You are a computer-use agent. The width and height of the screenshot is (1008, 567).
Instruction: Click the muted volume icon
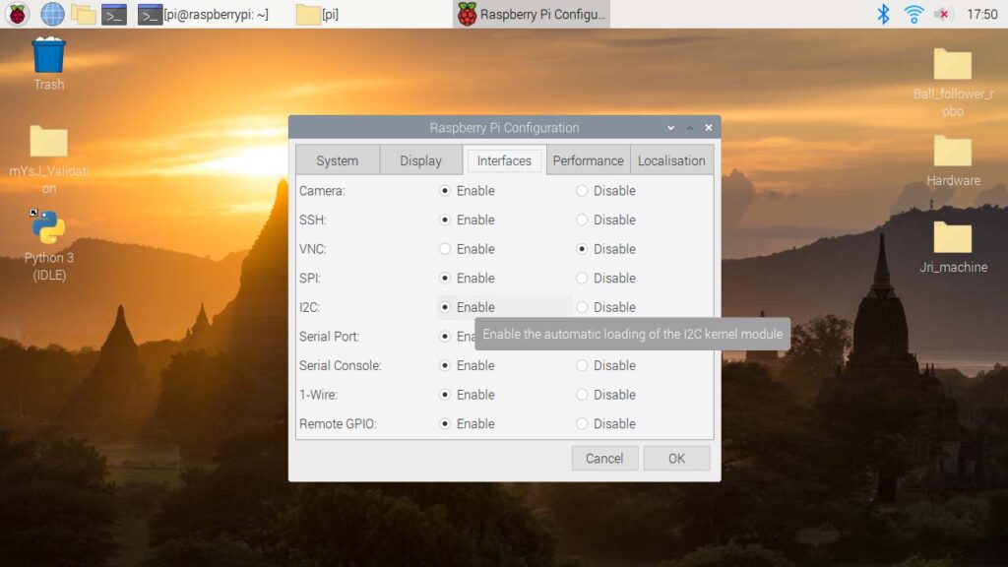tap(943, 14)
